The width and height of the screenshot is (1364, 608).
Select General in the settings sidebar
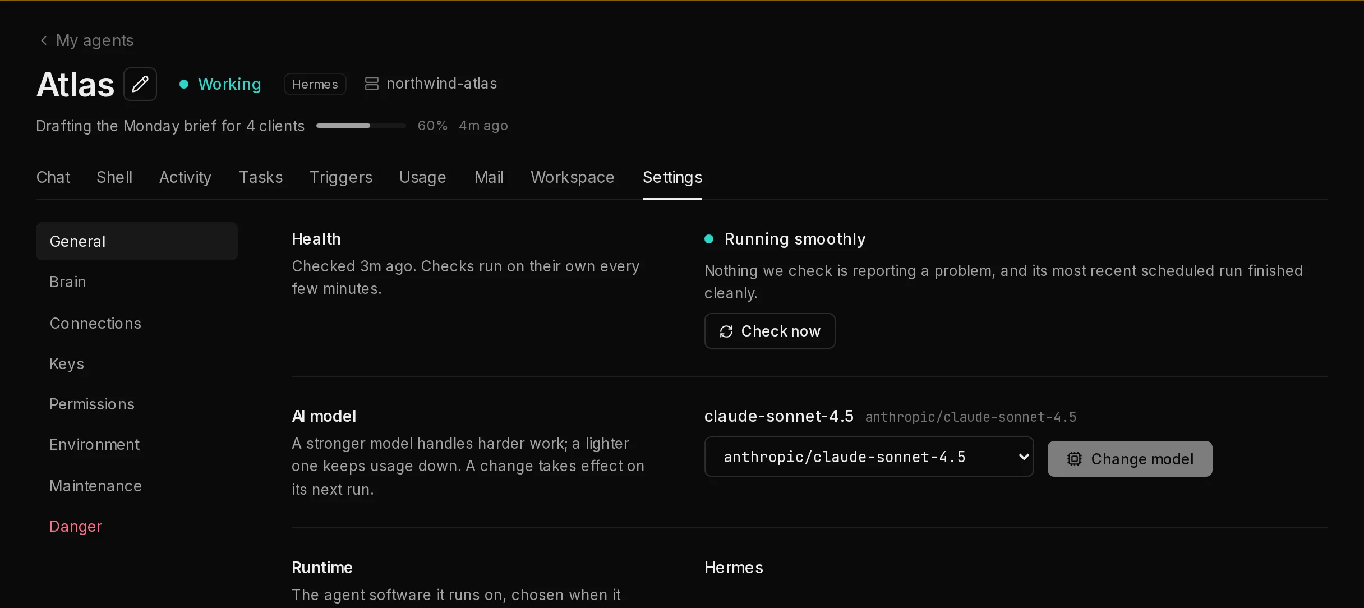click(137, 241)
